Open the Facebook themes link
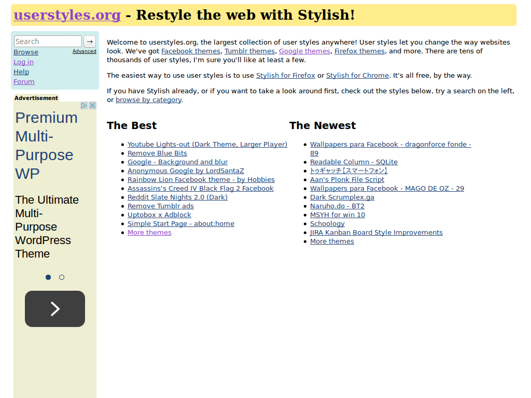Image resolution: width=531 pixels, height=398 pixels. pos(191,51)
